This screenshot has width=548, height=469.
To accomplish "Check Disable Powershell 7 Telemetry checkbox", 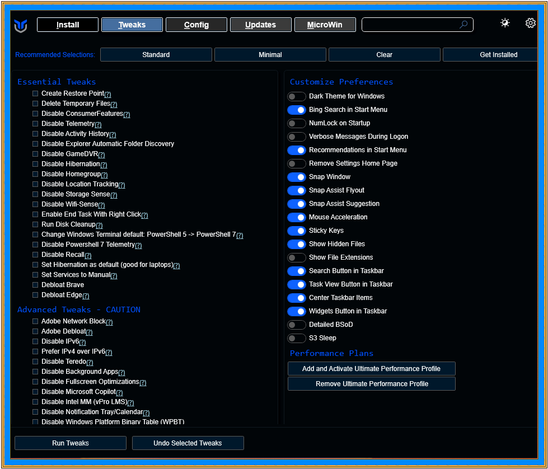I will (35, 245).
